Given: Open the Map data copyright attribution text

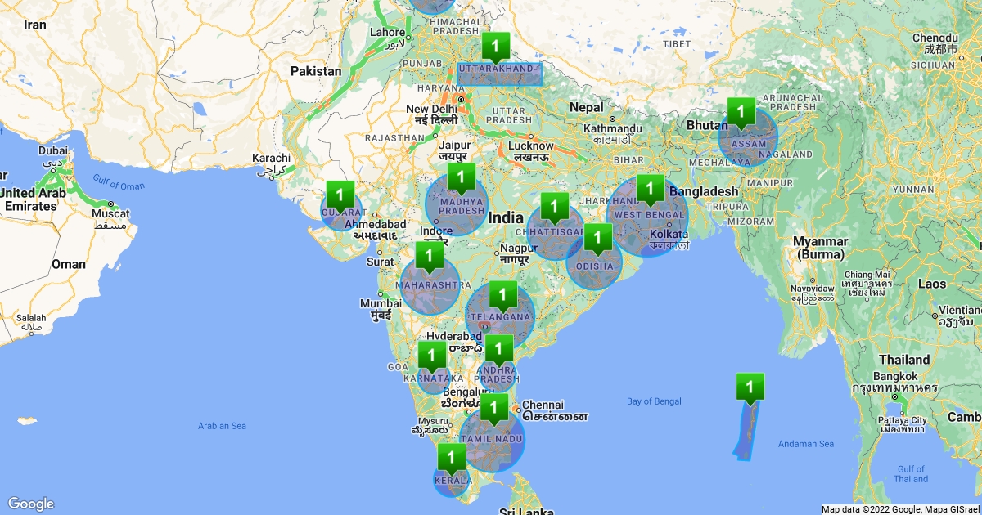Looking at the screenshot, I should (x=899, y=509).
